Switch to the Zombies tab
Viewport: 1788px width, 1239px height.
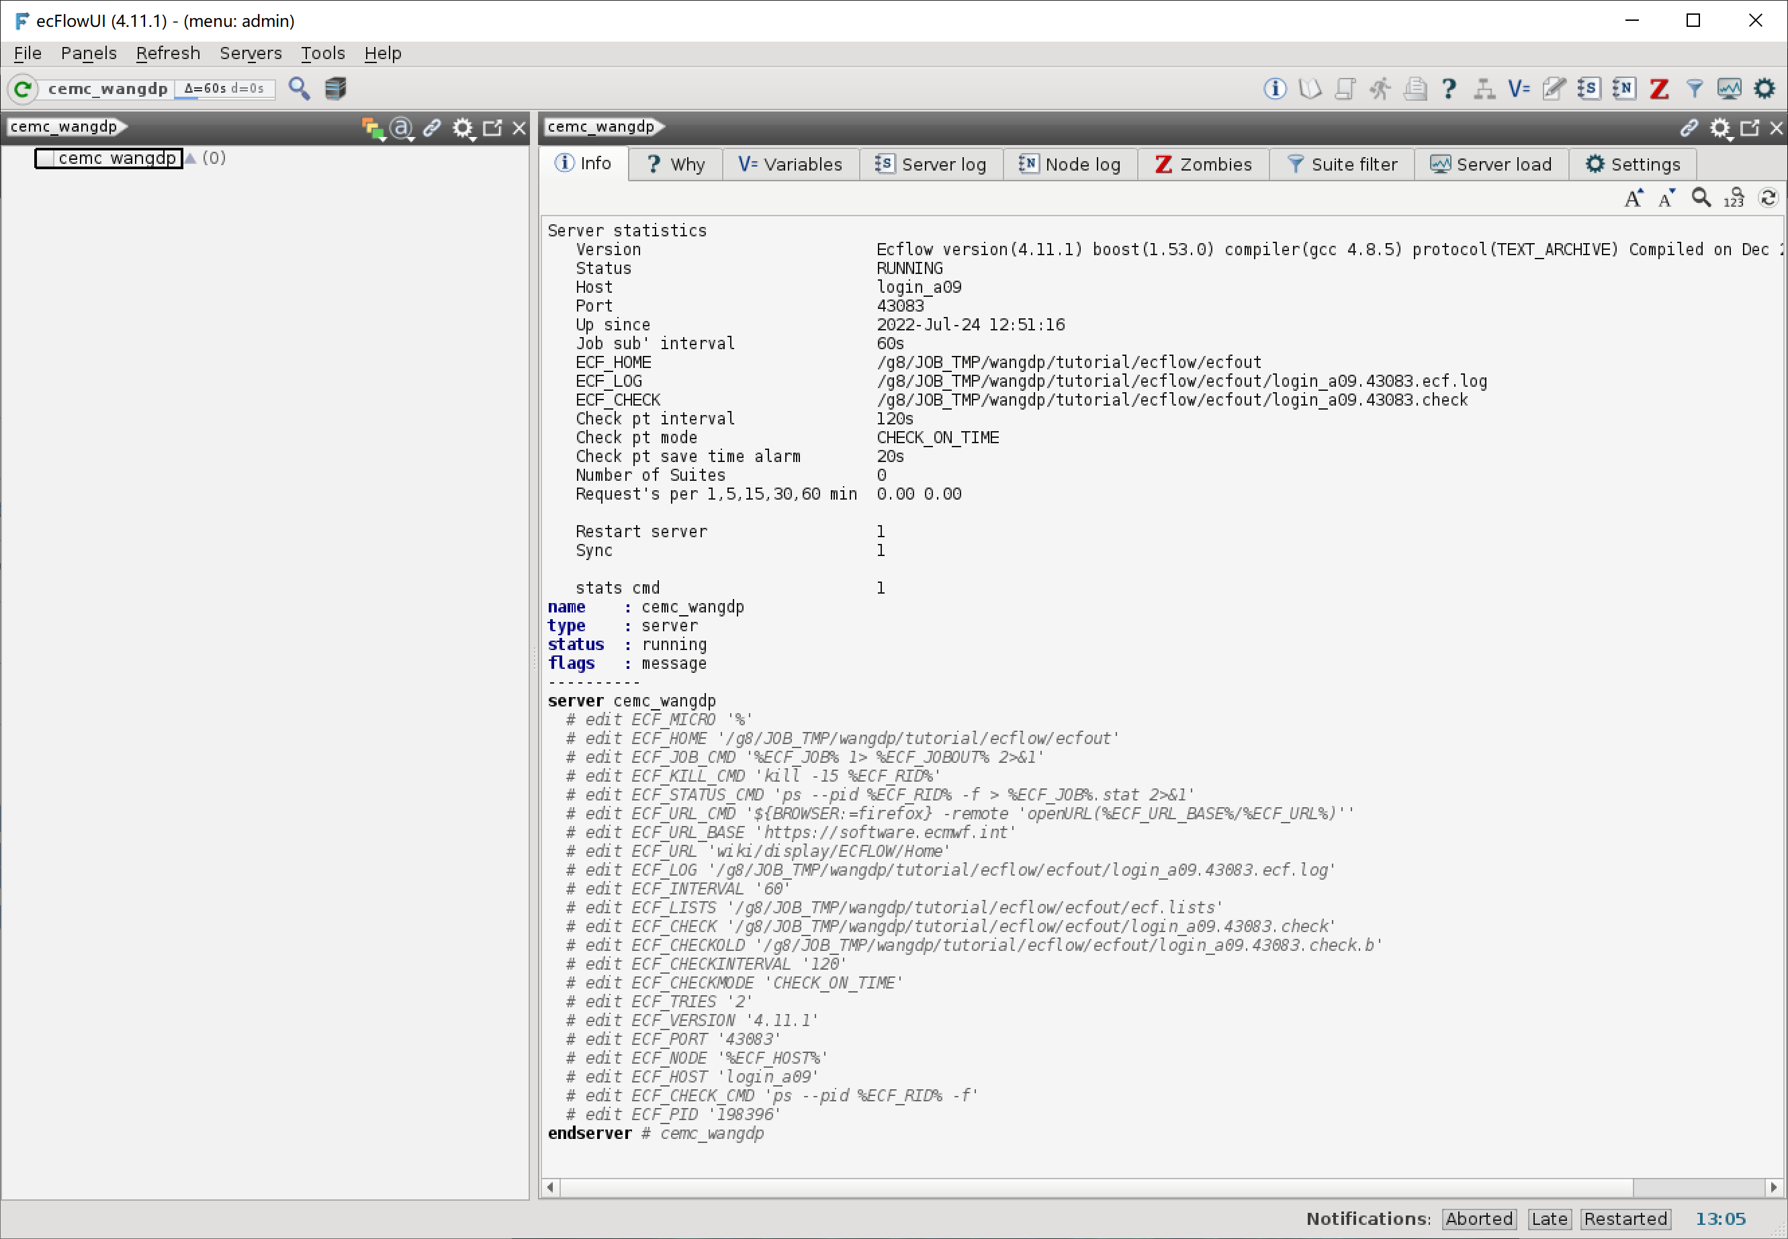1204,165
